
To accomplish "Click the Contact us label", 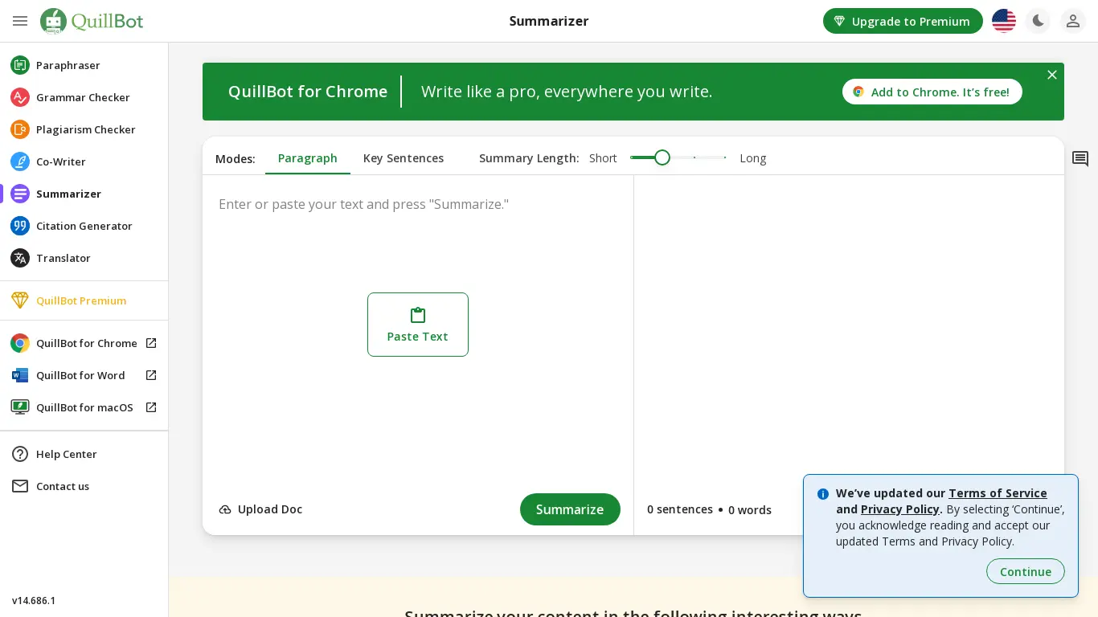I will [63, 486].
